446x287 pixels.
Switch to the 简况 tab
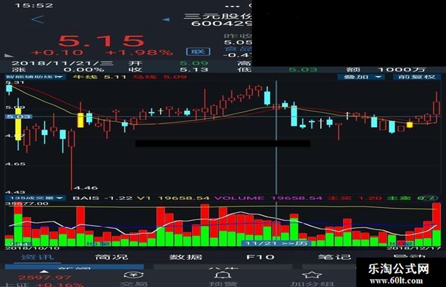tap(111, 257)
